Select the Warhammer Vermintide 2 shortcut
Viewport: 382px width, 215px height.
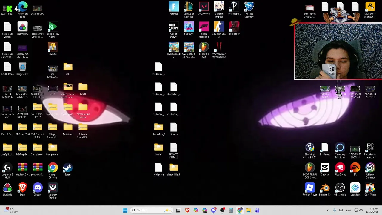tap(219, 50)
